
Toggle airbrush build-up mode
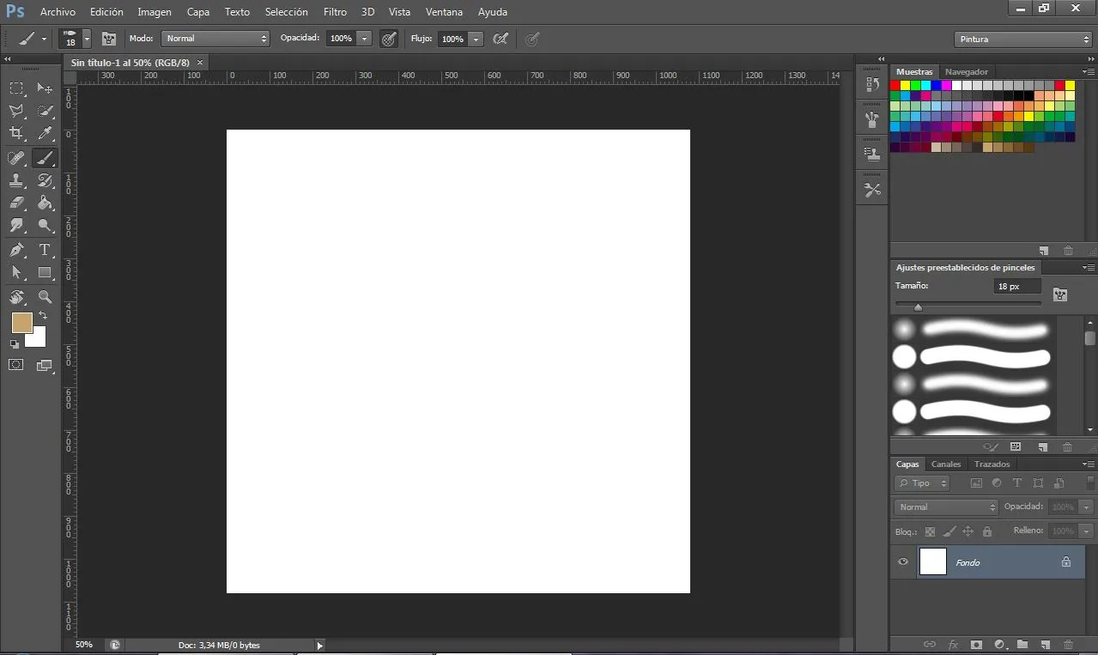pyautogui.click(x=500, y=39)
